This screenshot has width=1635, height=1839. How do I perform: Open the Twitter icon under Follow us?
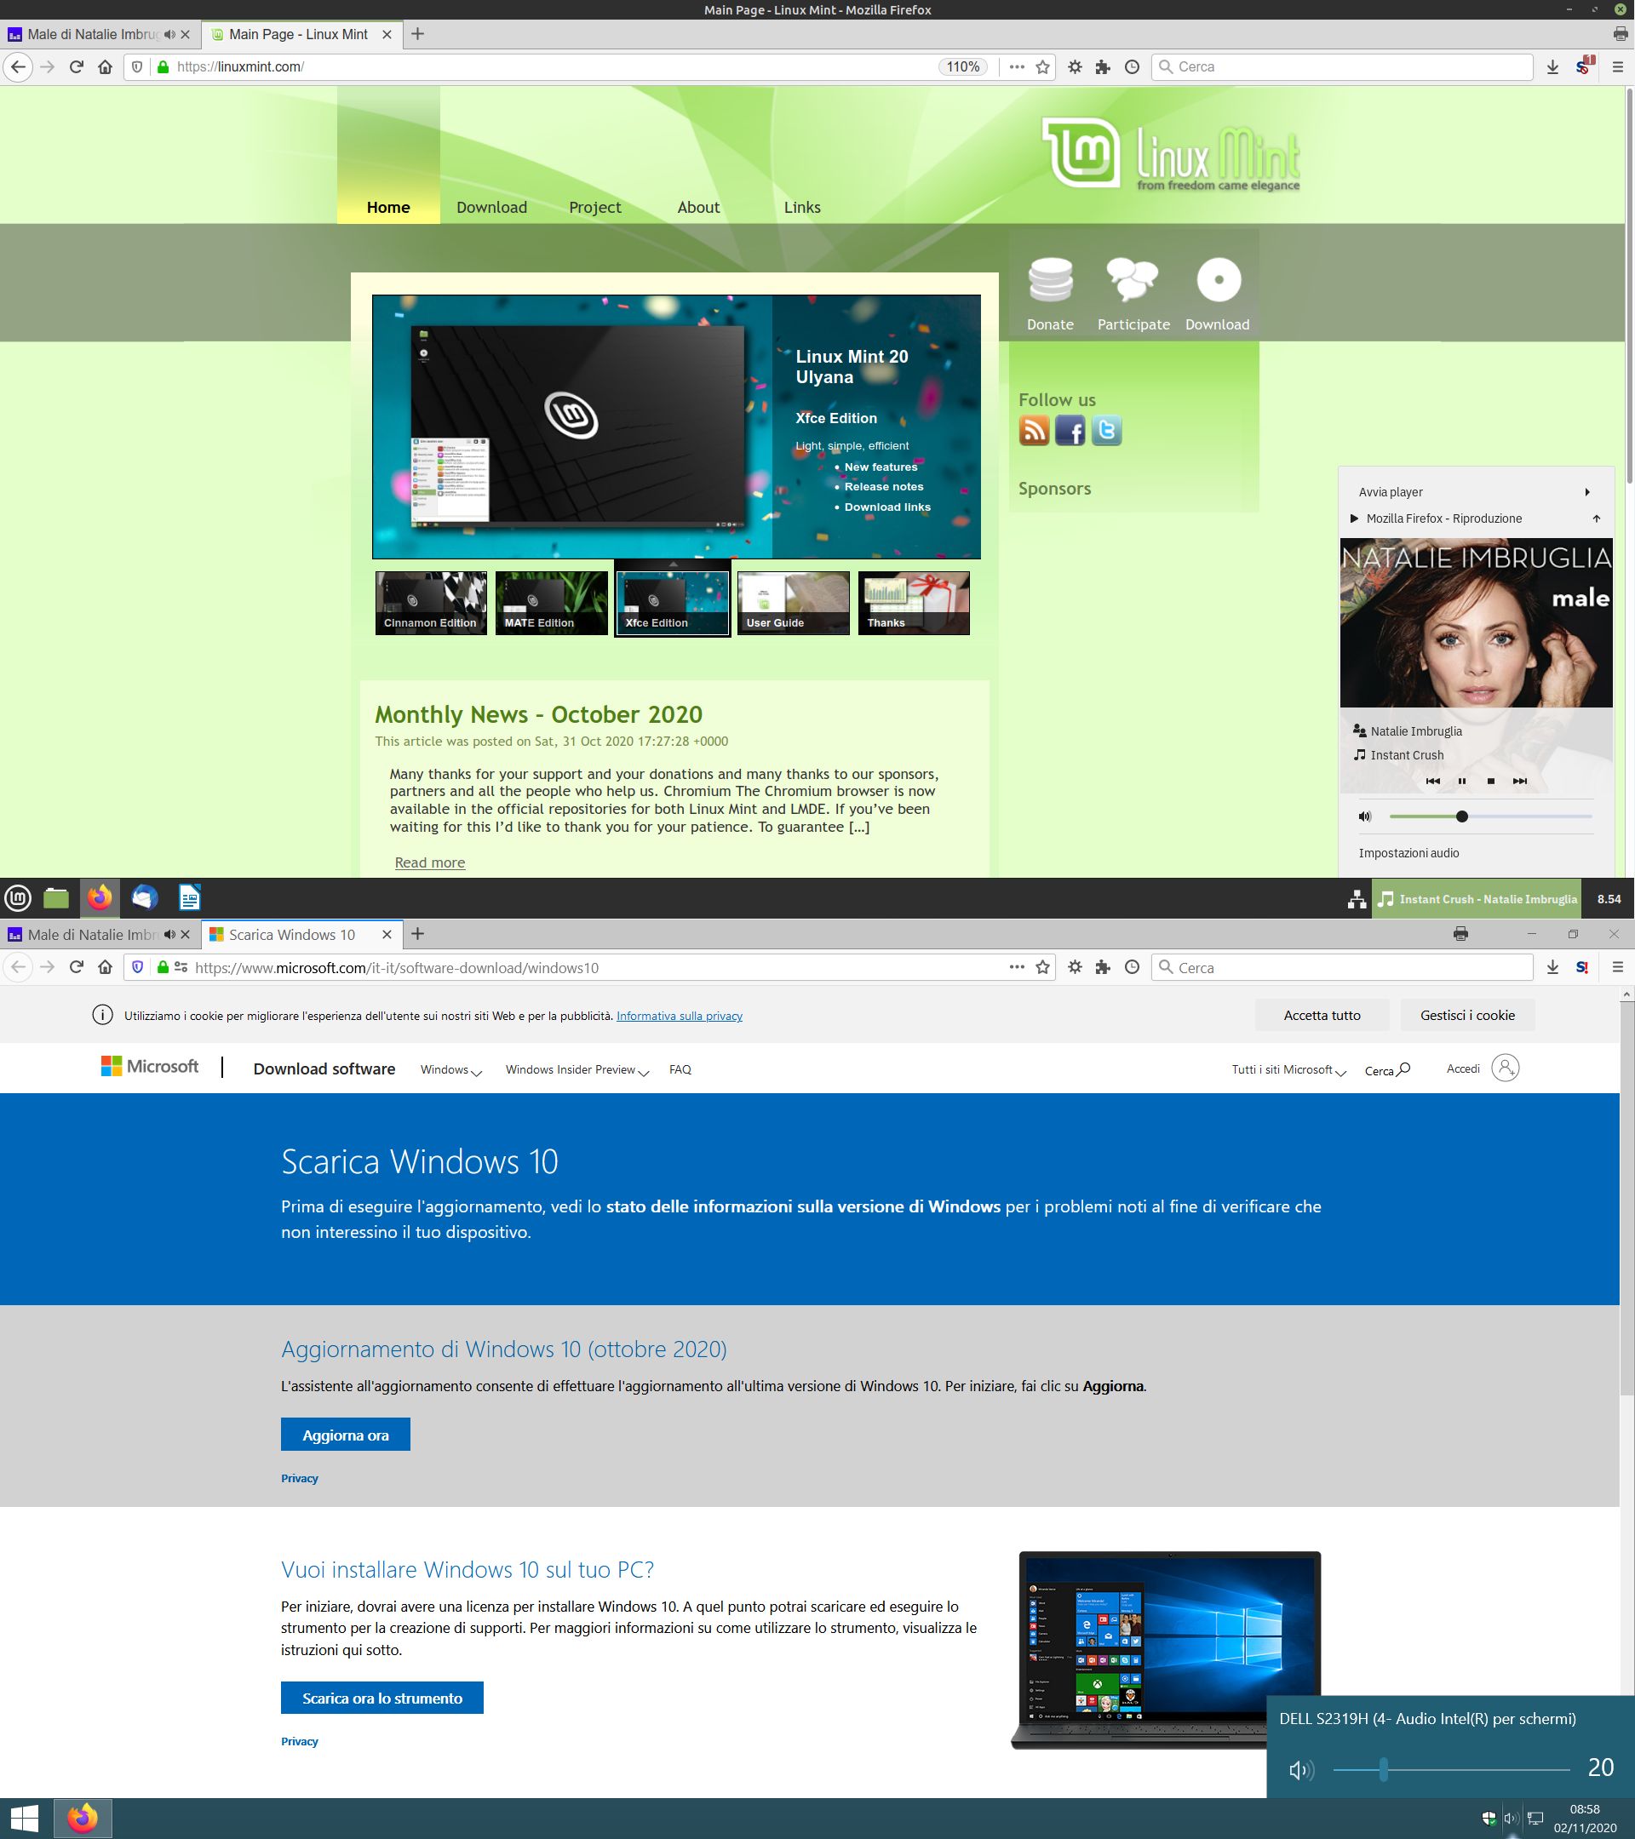[1107, 430]
